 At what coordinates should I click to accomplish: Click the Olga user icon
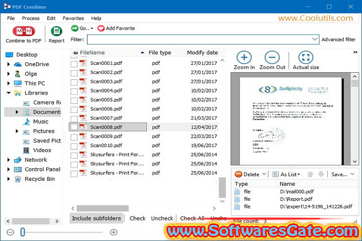pos(18,74)
